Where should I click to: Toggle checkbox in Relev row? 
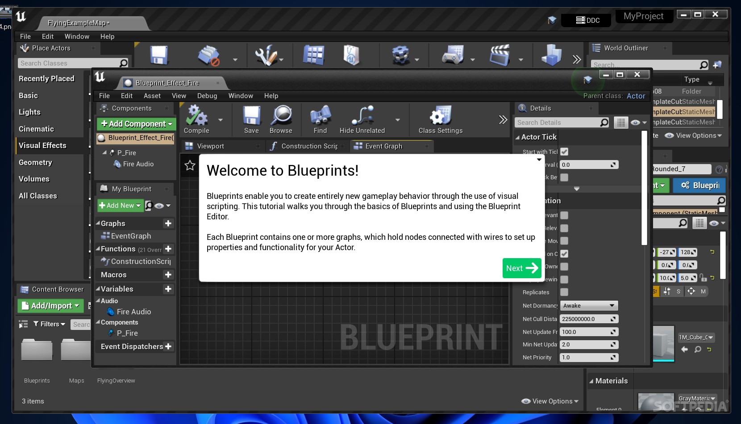point(564,228)
